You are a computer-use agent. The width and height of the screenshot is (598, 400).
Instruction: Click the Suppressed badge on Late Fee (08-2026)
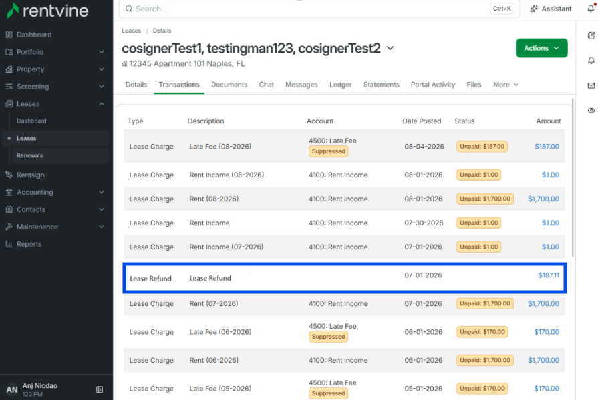click(x=328, y=151)
